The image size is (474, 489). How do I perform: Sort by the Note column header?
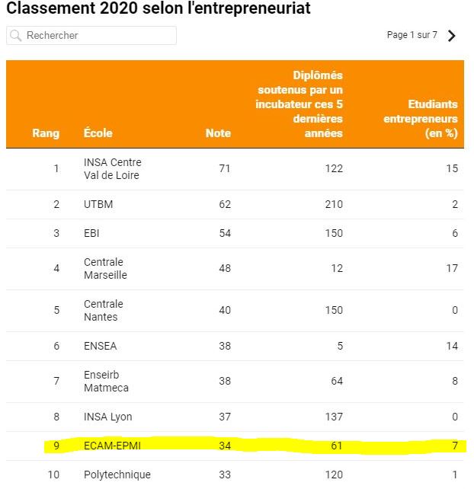click(x=218, y=133)
